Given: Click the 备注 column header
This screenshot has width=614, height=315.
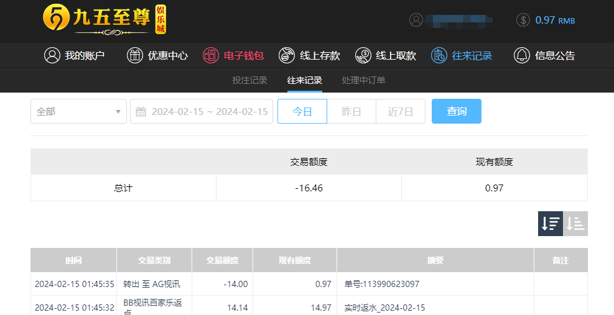Looking at the screenshot, I should [561, 260].
